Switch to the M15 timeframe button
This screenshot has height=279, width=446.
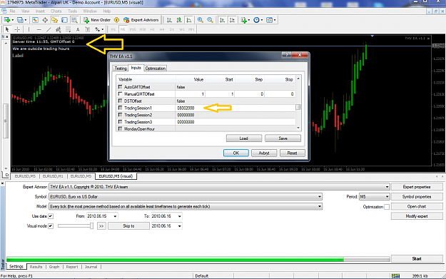133,29
